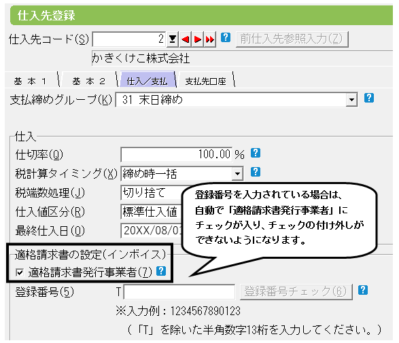This screenshot has height=343, width=399.
Task: Expand the 税計算タイミング combo box
Action: point(237,174)
